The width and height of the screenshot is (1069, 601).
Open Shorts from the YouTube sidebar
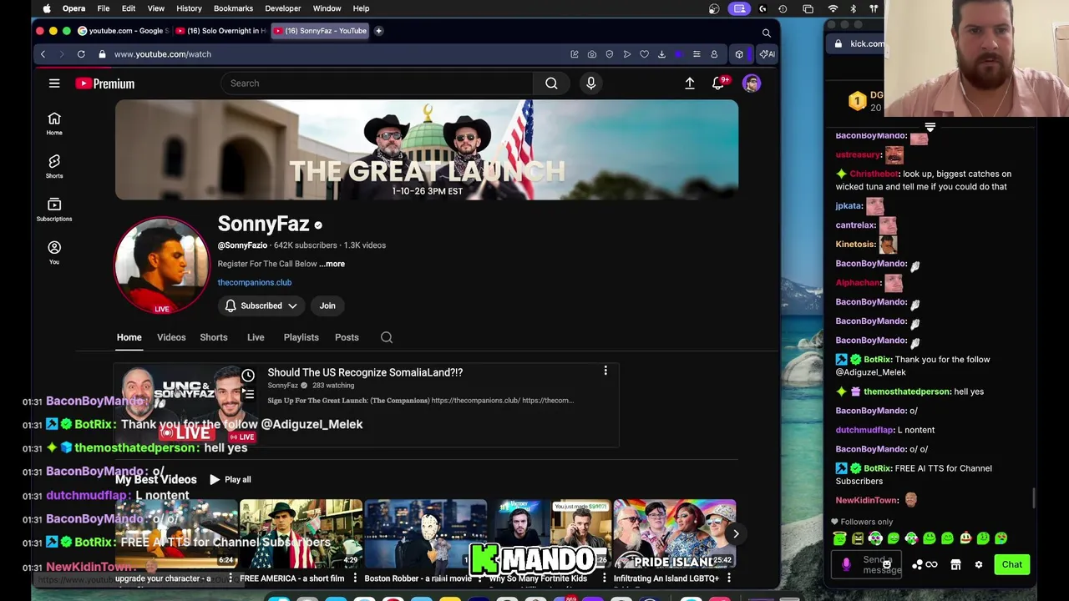tap(54, 167)
